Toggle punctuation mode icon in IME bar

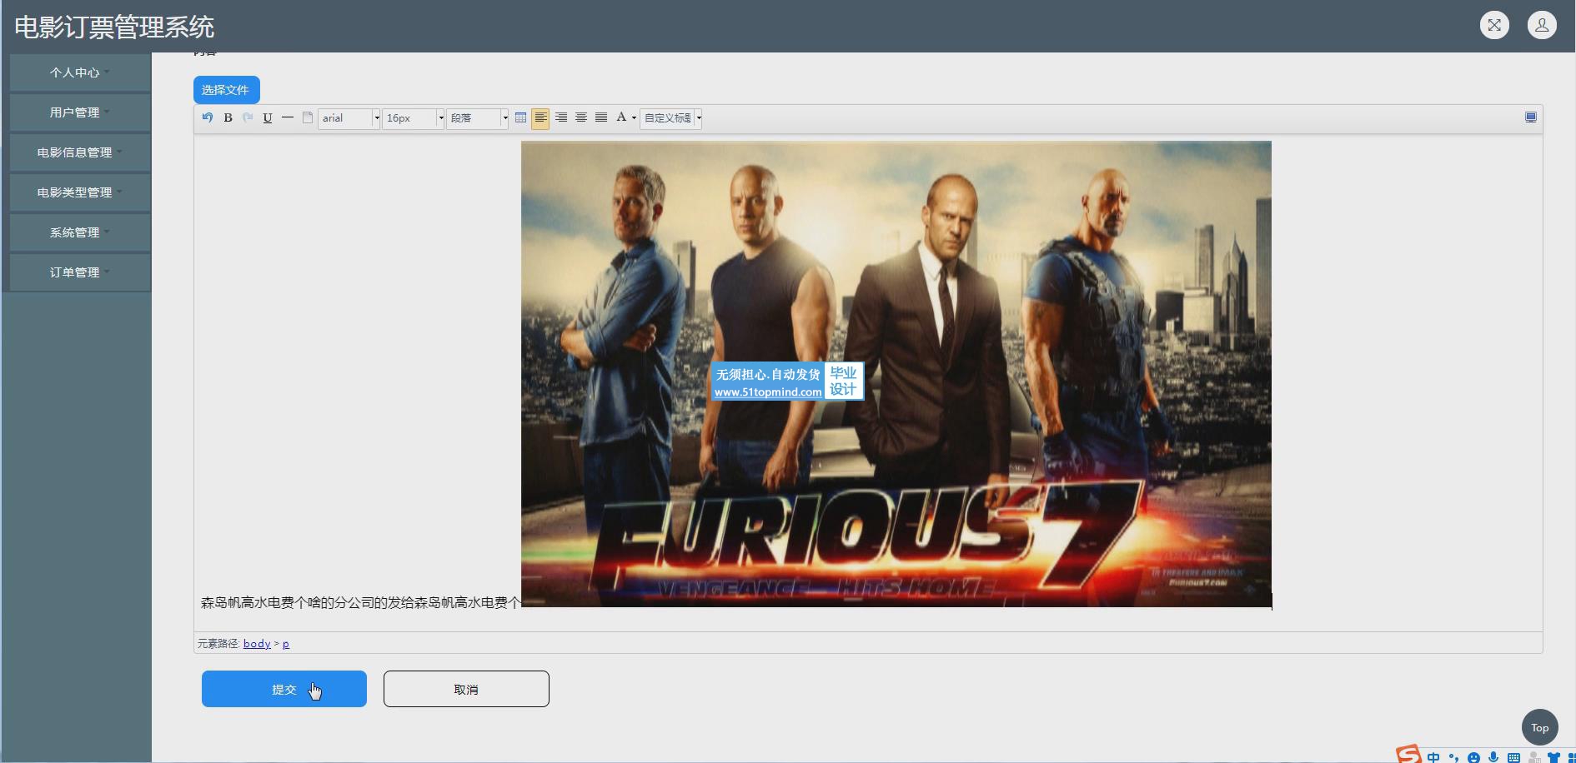pyautogui.click(x=1453, y=757)
